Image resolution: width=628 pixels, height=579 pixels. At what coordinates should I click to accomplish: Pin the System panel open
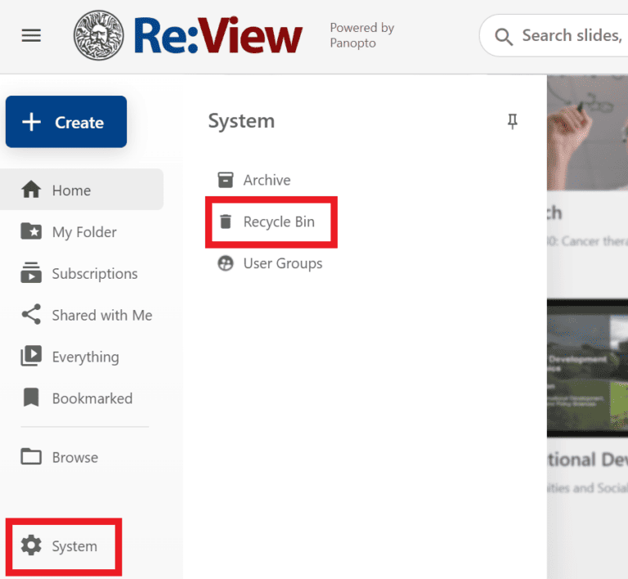pos(513,122)
